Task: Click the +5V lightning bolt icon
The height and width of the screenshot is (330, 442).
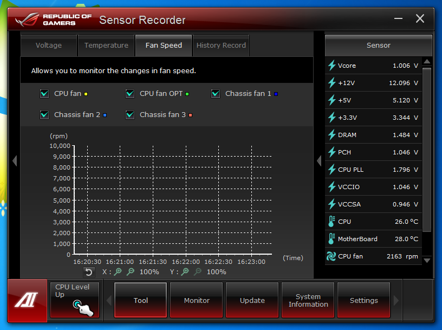Action: click(332, 100)
